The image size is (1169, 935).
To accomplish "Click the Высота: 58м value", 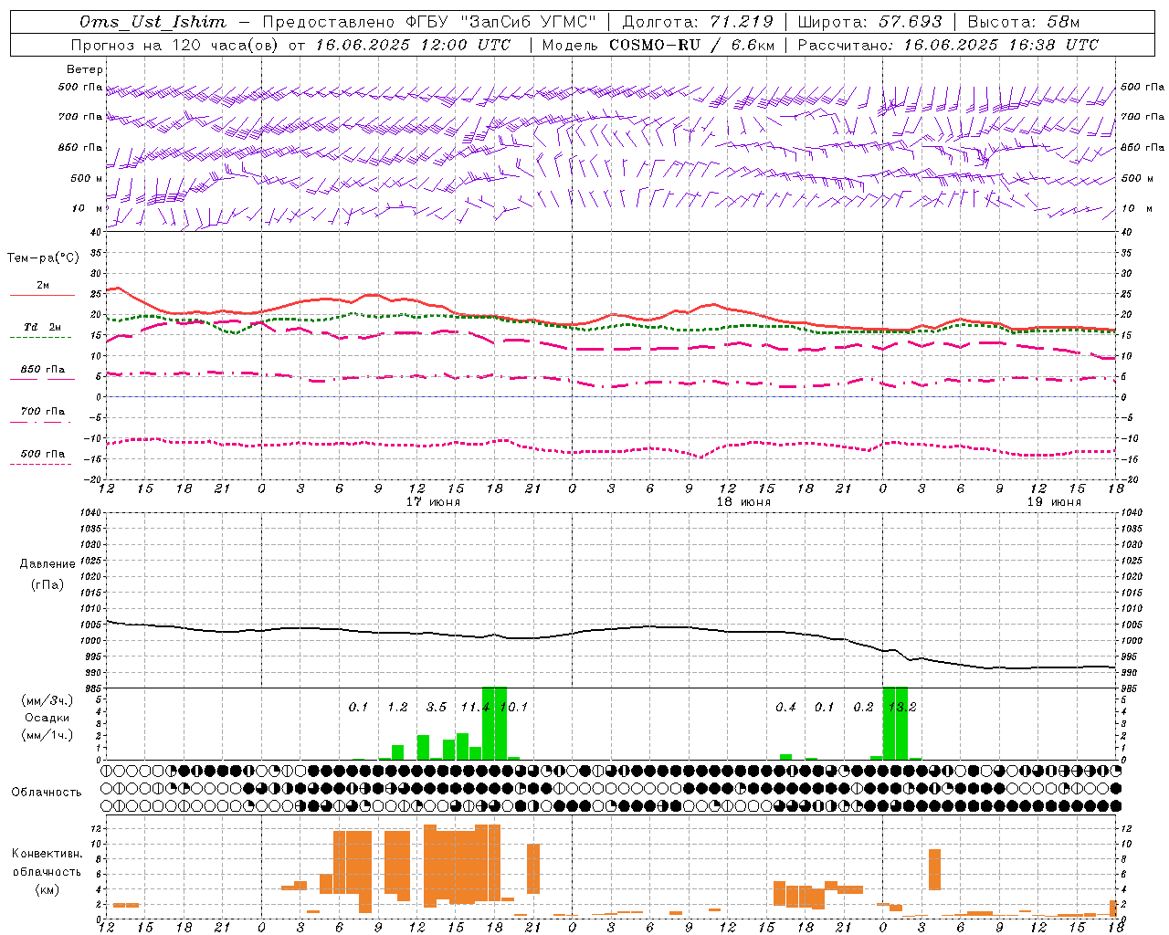I will point(1023,22).
